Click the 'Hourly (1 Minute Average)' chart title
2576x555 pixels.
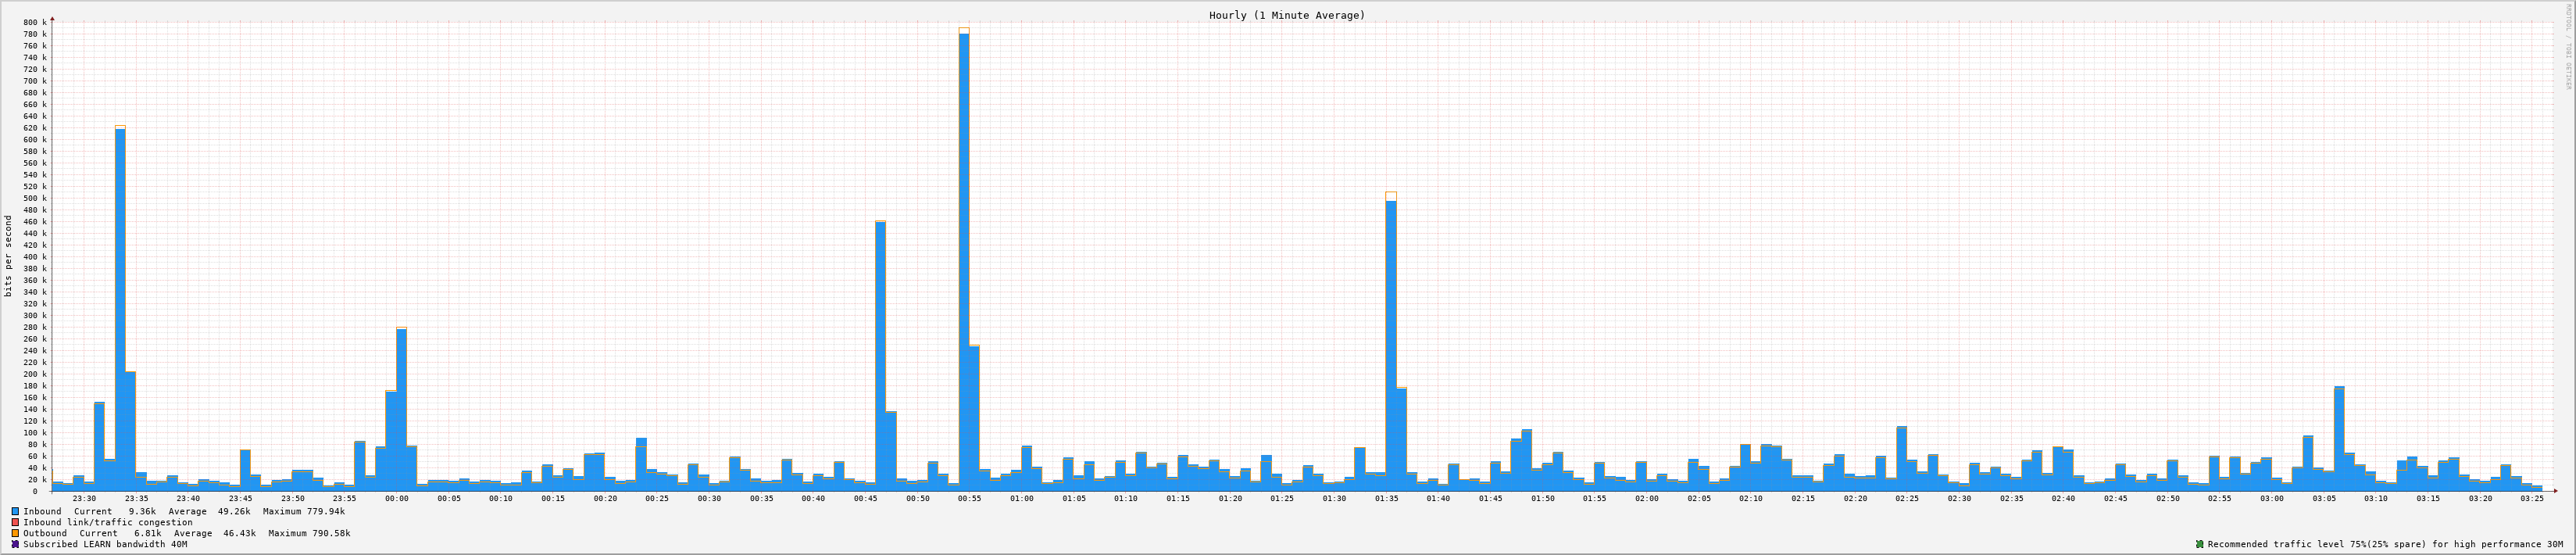click(x=1286, y=15)
